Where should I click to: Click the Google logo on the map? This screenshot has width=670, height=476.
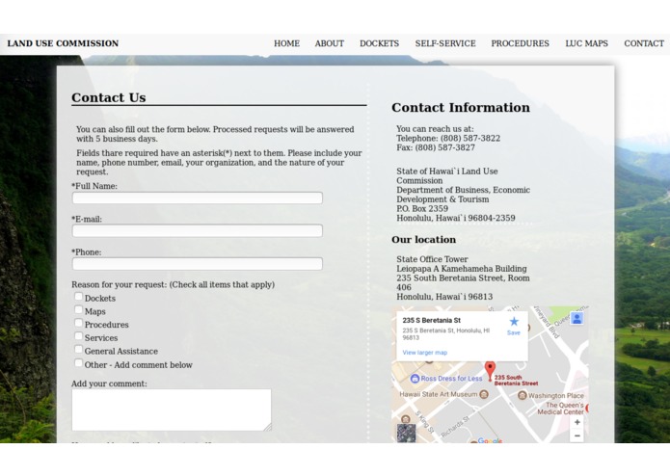click(x=490, y=440)
